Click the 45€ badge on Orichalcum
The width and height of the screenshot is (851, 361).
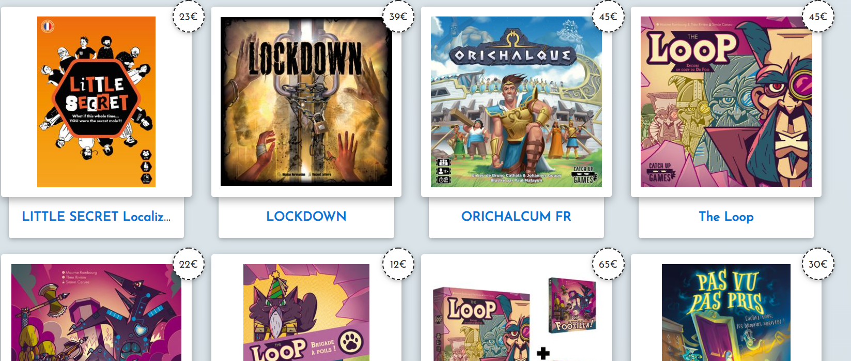coord(608,17)
